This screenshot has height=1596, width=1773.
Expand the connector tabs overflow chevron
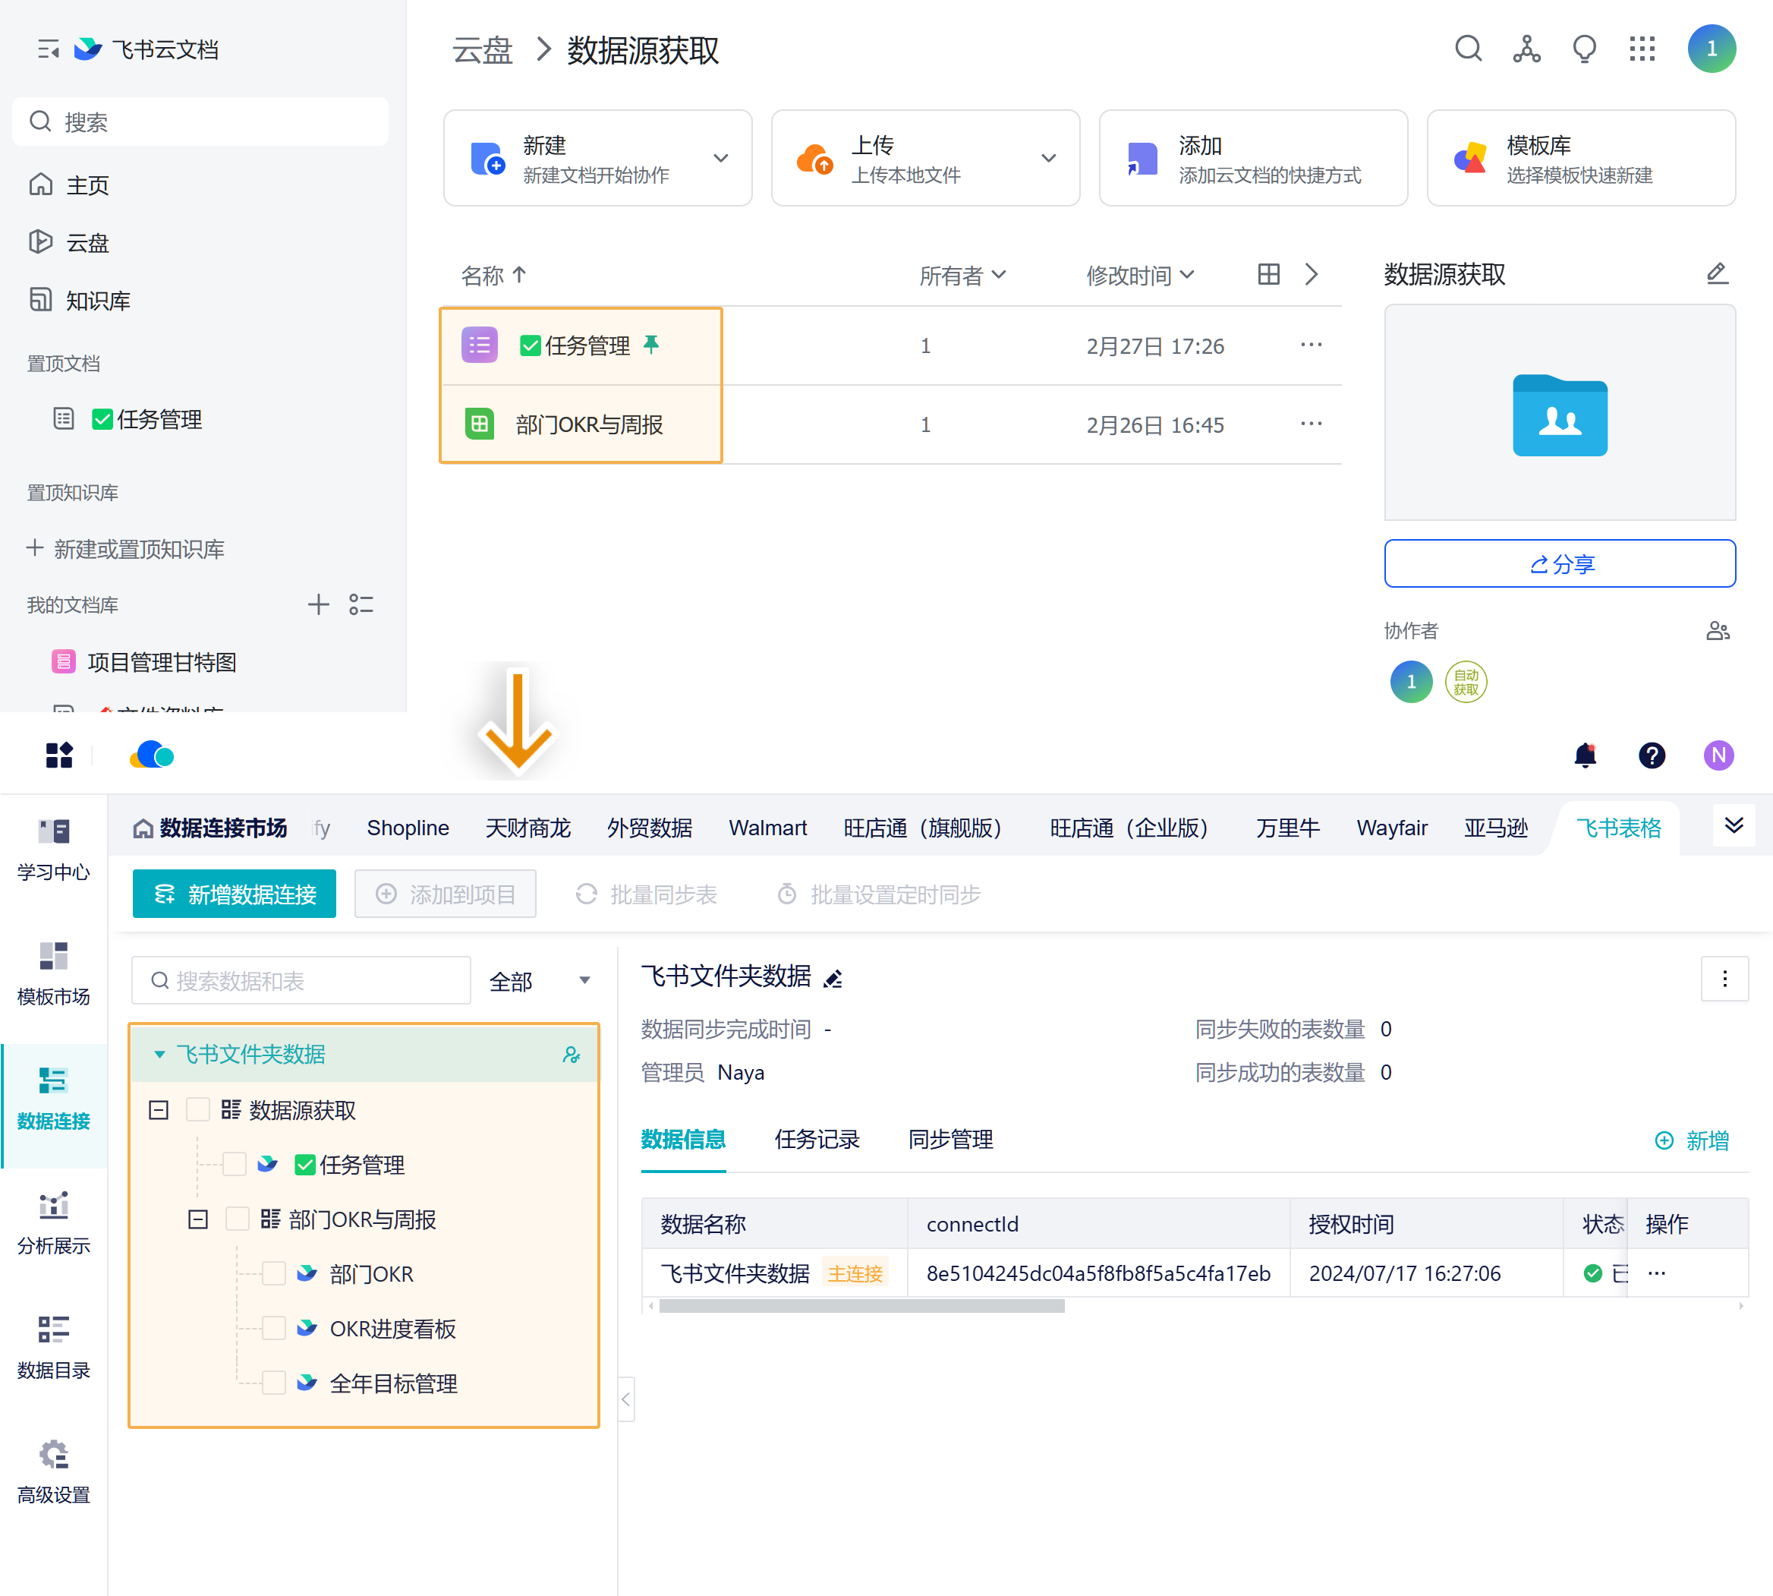[1734, 825]
